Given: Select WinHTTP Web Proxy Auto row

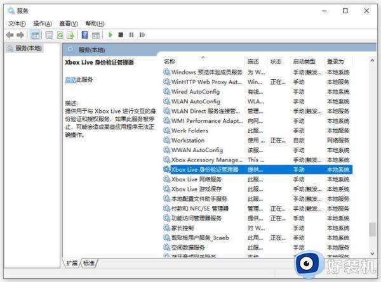Looking at the screenshot, I should pos(258,82).
